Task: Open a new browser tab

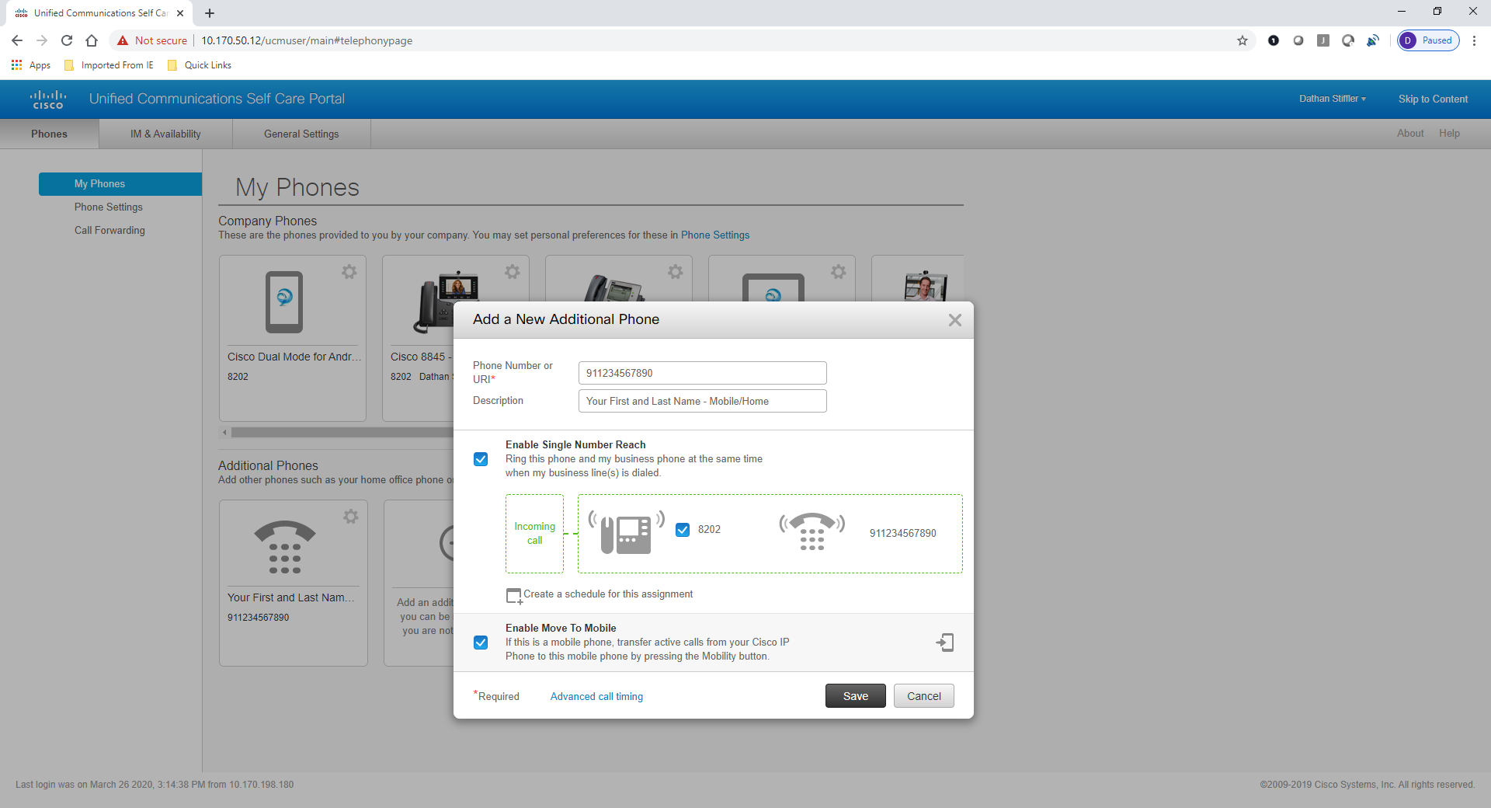Action: [210, 13]
